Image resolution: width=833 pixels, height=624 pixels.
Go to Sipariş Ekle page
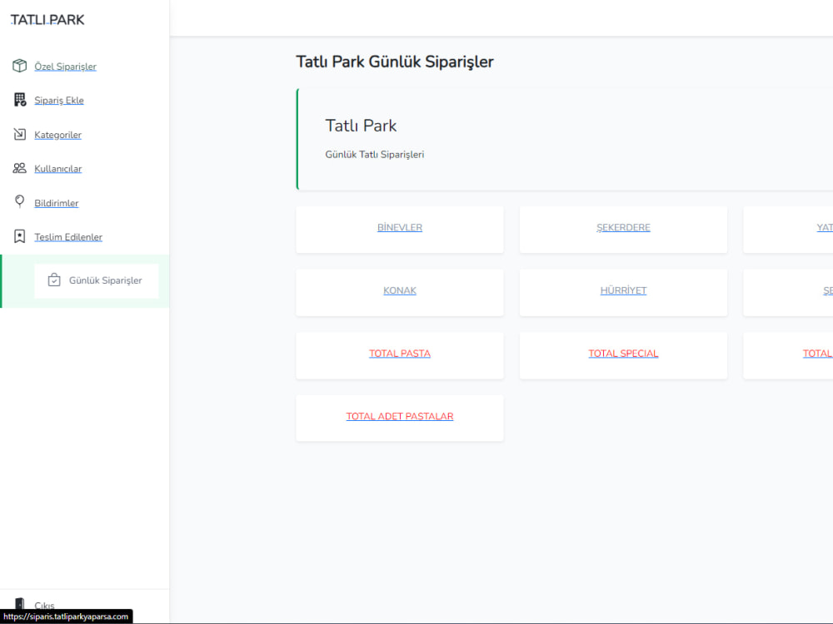click(59, 101)
